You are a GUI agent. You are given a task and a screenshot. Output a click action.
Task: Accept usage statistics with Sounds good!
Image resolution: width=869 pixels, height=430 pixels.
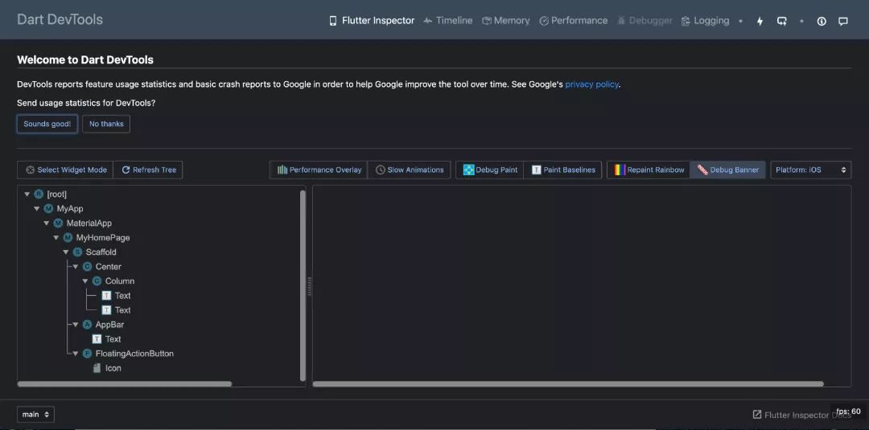(47, 124)
